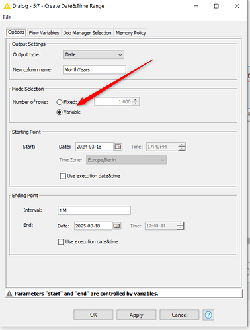
Task: Select the Variable radio button
Action: tap(60, 112)
